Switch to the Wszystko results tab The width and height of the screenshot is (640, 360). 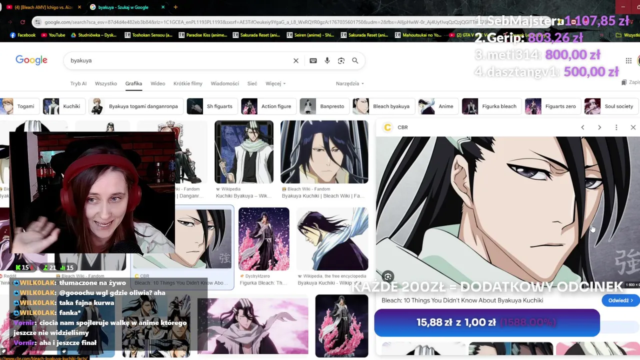click(x=106, y=83)
